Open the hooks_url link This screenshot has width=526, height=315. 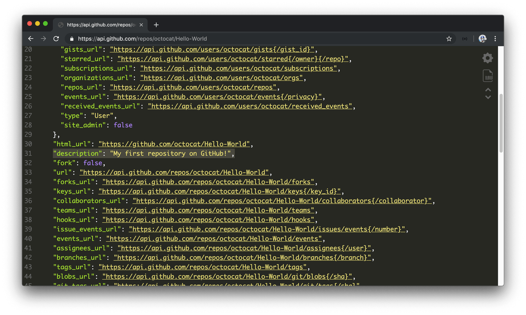pos(208,220)
